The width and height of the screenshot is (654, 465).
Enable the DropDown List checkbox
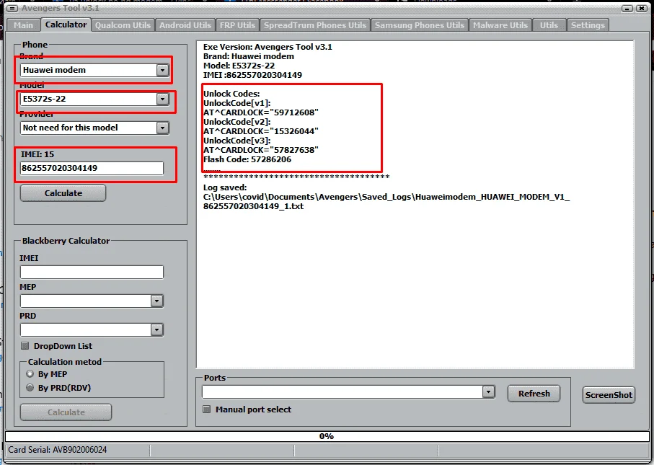25,346
